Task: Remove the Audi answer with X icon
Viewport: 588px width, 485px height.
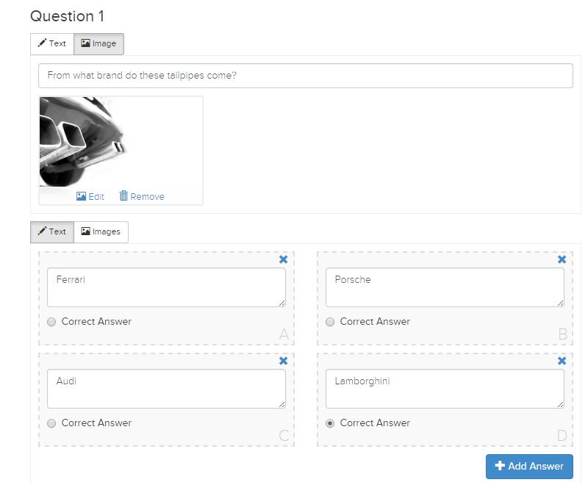Action: (x=283, y=361)
